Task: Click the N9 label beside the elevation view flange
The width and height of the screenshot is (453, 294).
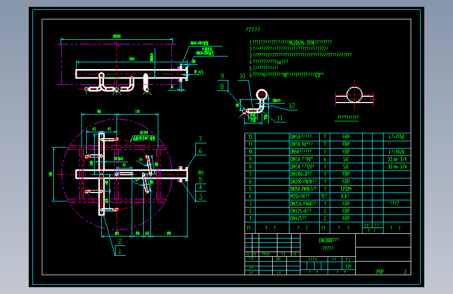Action: 201,72
